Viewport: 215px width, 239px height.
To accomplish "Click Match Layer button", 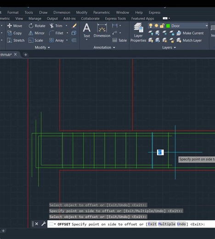I will coord(189,40).
